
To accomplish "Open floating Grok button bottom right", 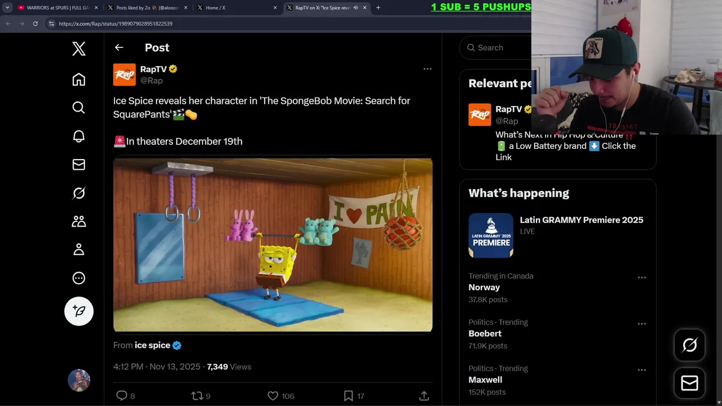I will (x=689, y=345).
